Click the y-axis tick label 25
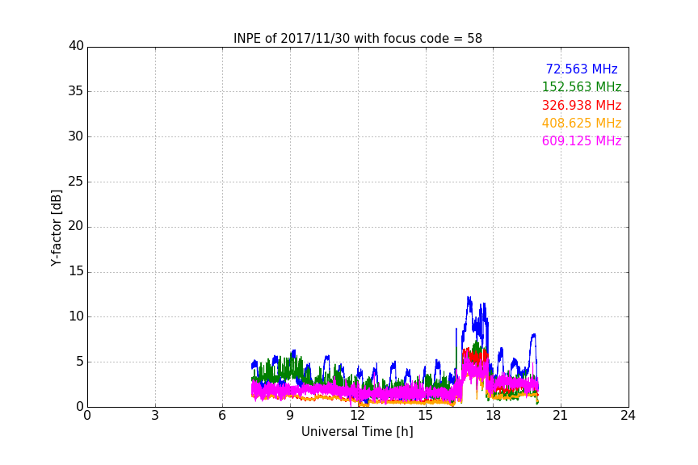Screen dimensions: 698x465 coord(76,182)
